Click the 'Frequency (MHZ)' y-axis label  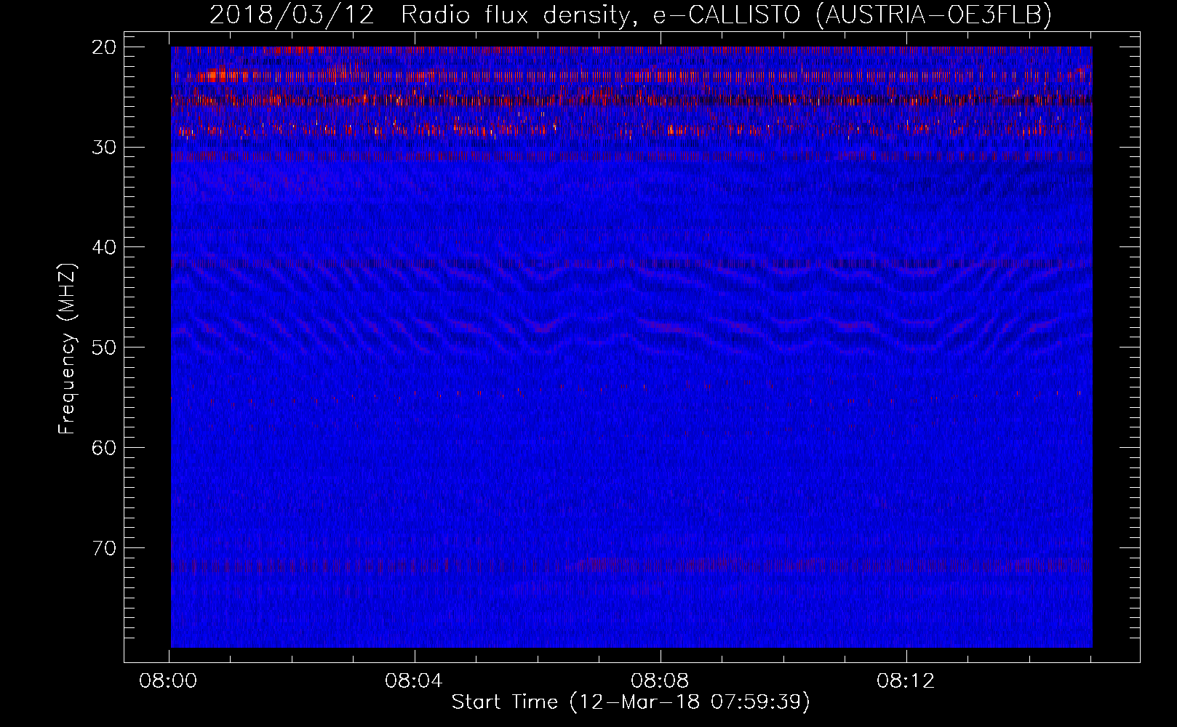[67, 349]
